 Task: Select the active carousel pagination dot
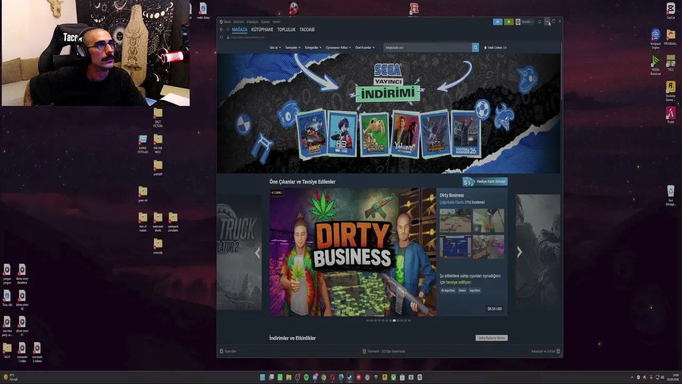[x=394, y=321]
